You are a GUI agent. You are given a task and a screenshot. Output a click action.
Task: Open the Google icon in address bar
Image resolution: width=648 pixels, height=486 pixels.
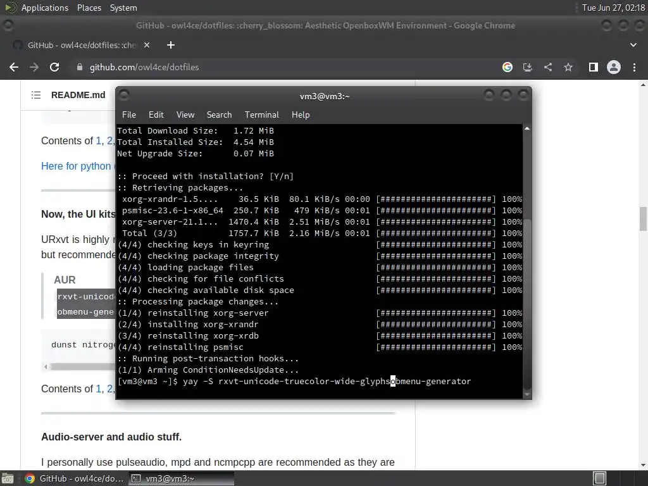click(x=508, y=67)
